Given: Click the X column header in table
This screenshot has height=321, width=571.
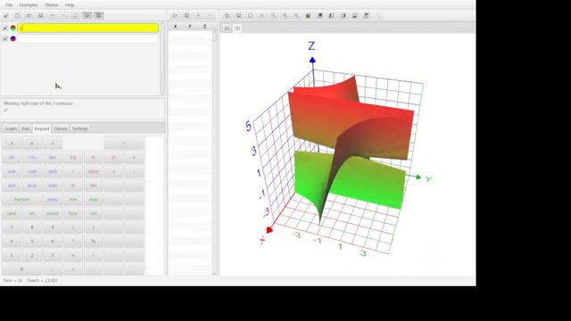Looking at the screenshot, I should coord(176,27).
